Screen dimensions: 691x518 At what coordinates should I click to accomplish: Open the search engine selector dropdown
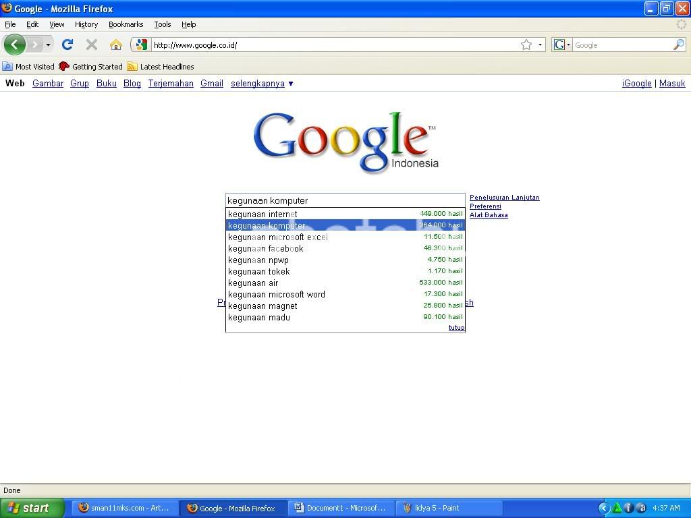coord(561,45)
